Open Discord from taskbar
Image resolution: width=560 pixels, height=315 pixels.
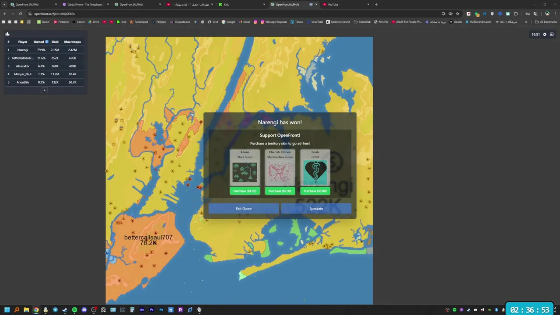84,310
